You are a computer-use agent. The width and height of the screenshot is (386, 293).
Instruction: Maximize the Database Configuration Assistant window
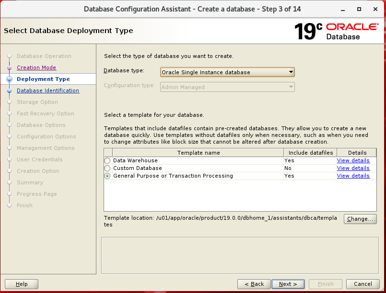pyautogui.click(x=359, y=10)
